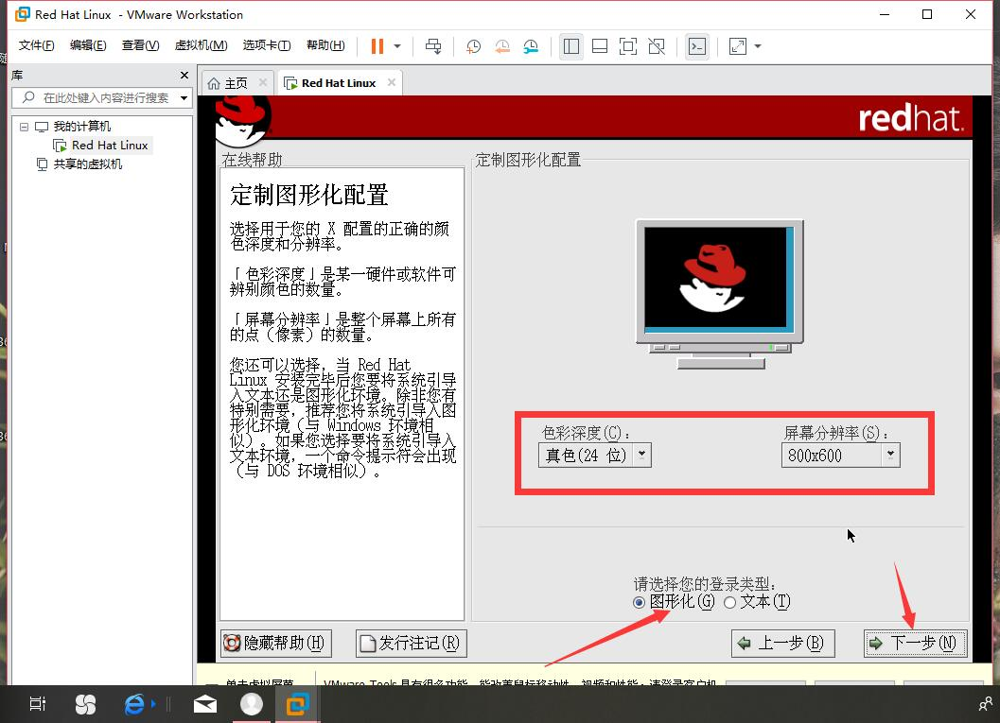This screenshot has height=723, width=1000.
Task: Click the library search field
Action: tap(102, 97)
